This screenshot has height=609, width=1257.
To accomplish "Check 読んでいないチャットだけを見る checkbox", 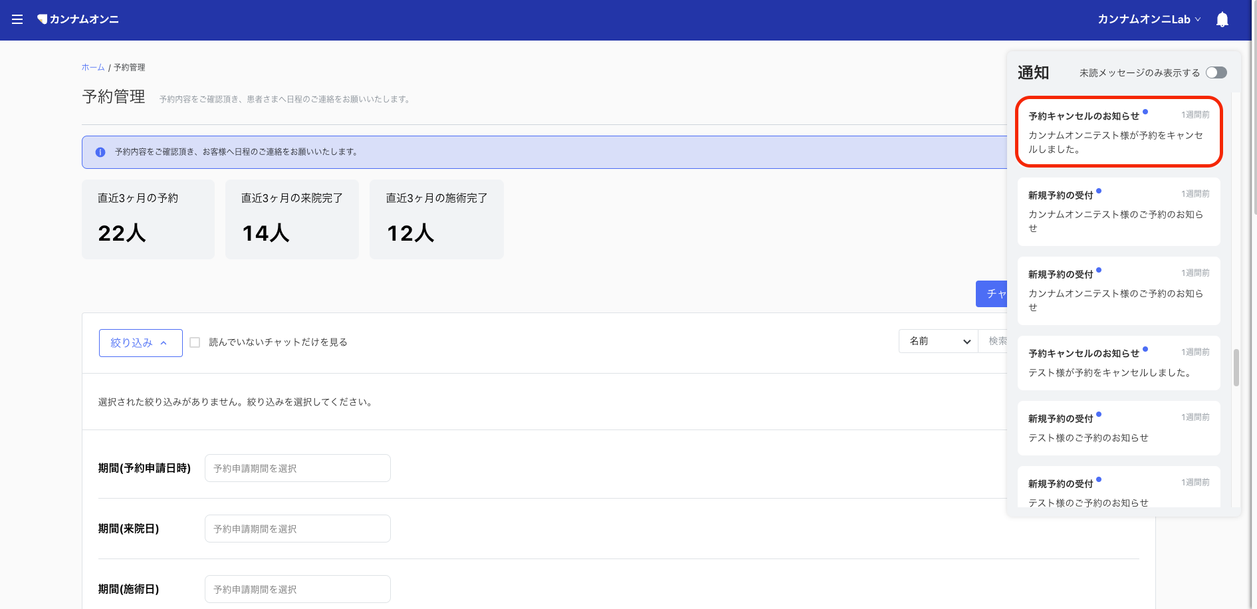I will pyautogui.click(x=195, y=342).
